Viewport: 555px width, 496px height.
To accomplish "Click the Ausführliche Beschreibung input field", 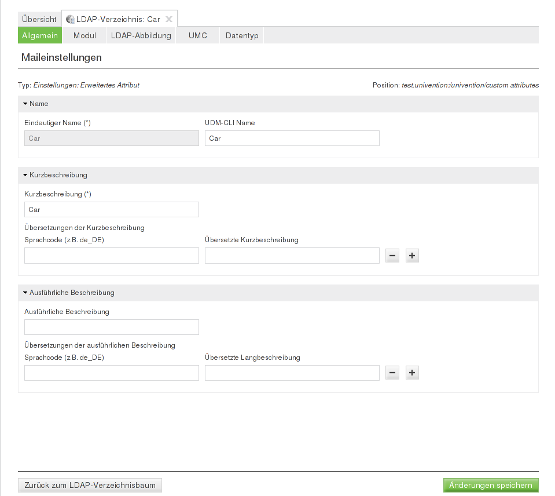I will [112, 327].
